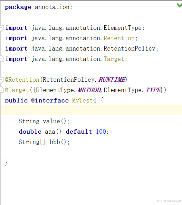This screenshot has height=205, width=182.
Task: Click the 'aaa()' method name
Action: [53, 132]
